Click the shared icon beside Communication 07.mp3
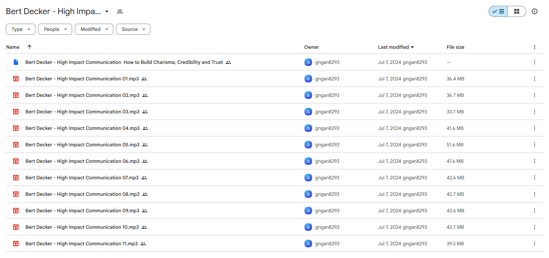Image resolution: width=549 pixels, height=258 pixels. (x=144, y=178)
